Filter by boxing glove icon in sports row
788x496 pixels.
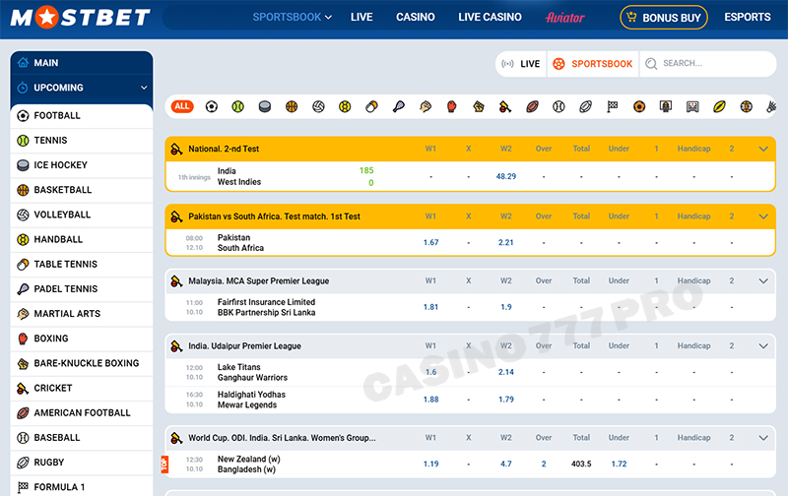point(452,106)
